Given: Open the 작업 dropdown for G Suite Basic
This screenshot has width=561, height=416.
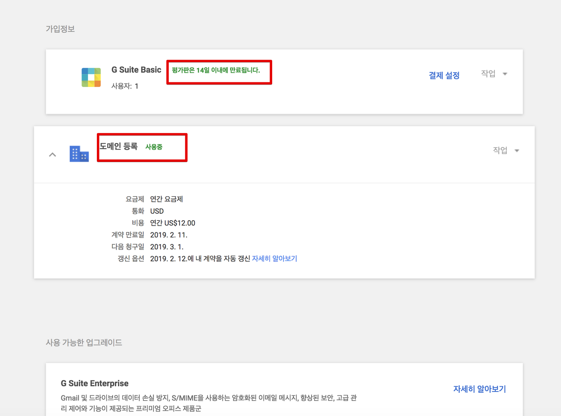Looking at the screenshot, I should coord(494,74).
